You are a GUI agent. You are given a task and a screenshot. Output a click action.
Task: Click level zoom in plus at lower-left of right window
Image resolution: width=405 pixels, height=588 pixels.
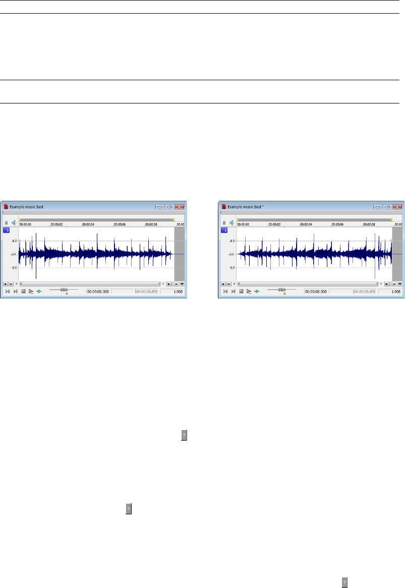click(223, 284)
